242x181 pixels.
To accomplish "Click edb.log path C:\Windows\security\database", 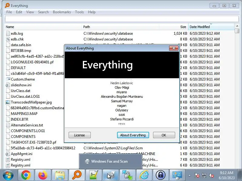I will click(108, 33).
